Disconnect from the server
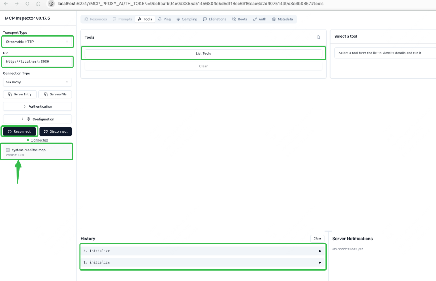The height and width of the screenshot is (281, 436). [x=56, y=131]
